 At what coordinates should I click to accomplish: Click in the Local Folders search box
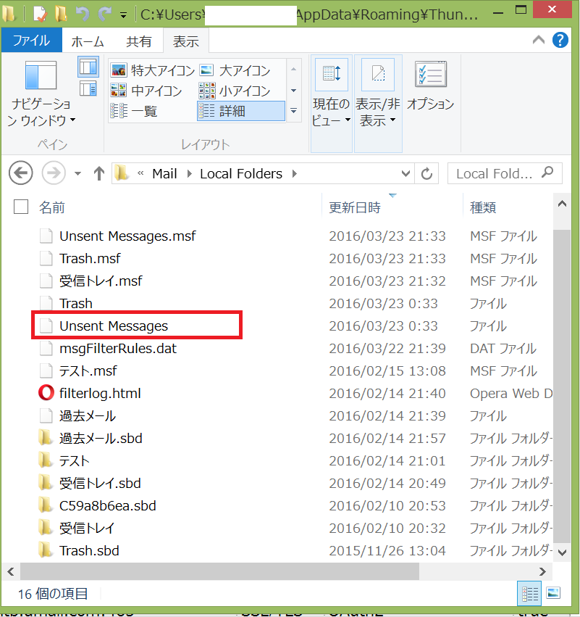[495, 173]
